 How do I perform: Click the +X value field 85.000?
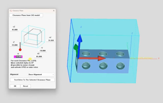[39, 57]
